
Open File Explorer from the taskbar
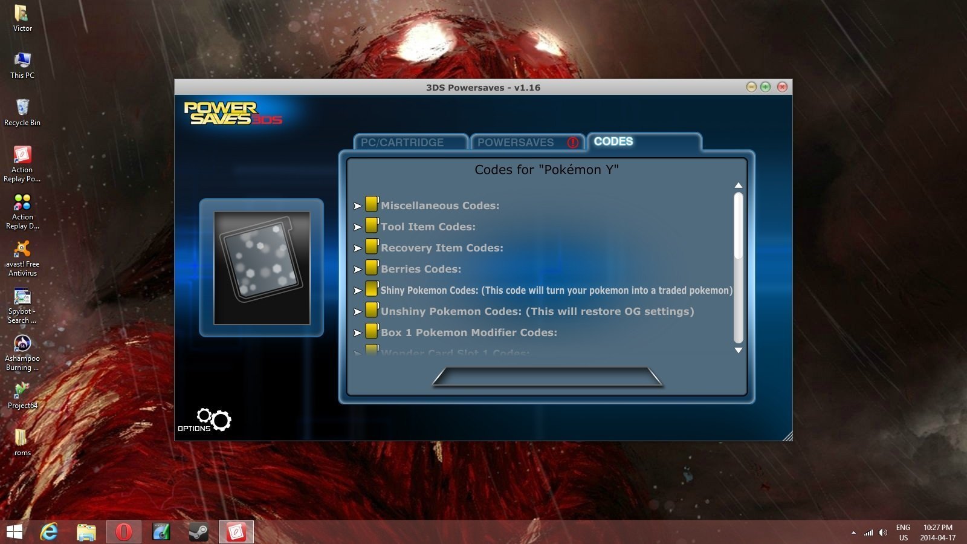coord(86,532)
